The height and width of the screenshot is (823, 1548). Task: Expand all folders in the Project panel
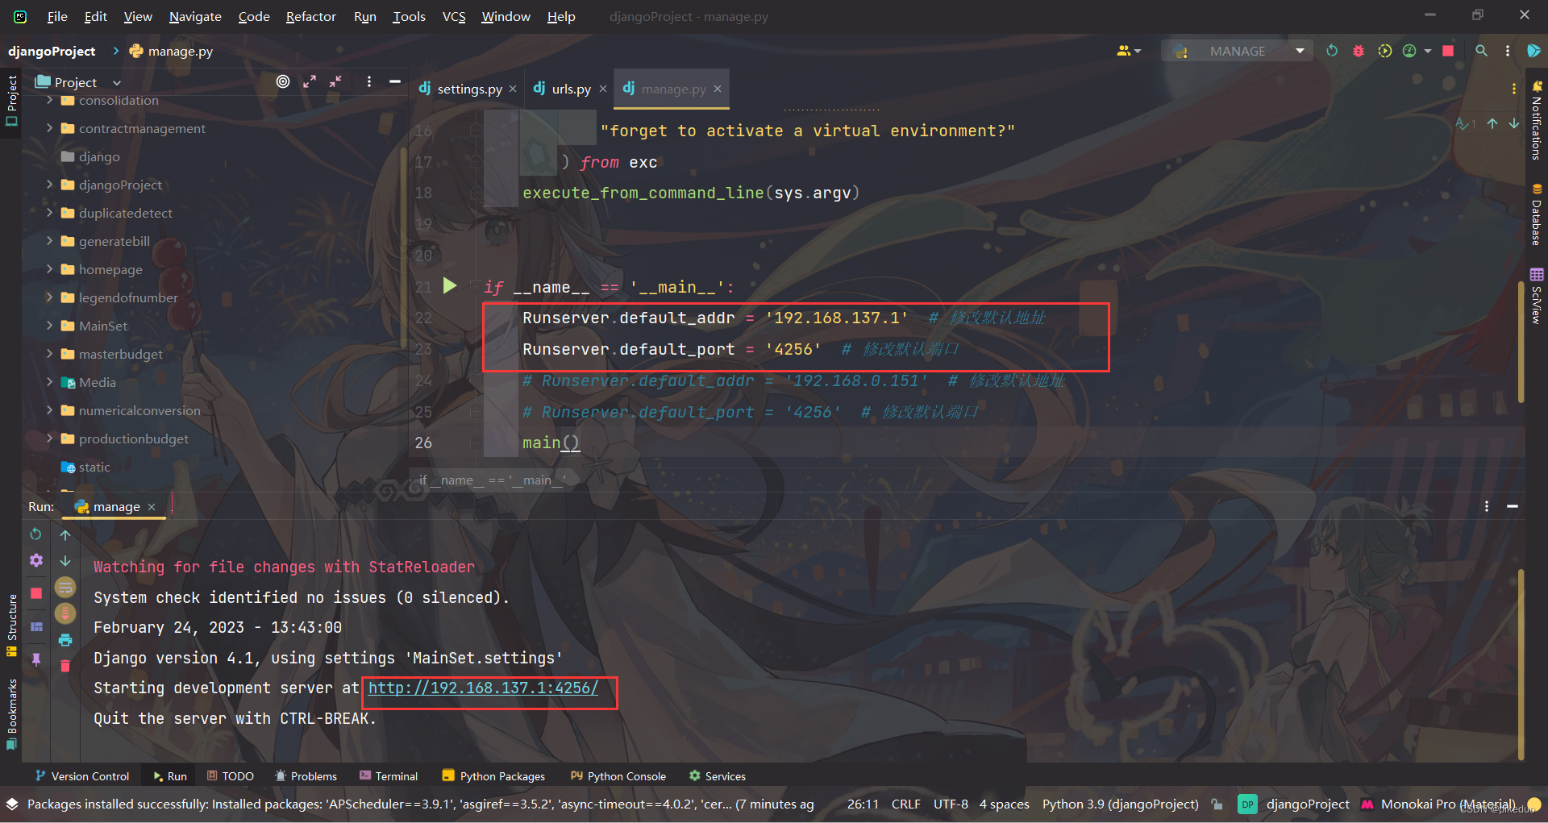point(310,81)
